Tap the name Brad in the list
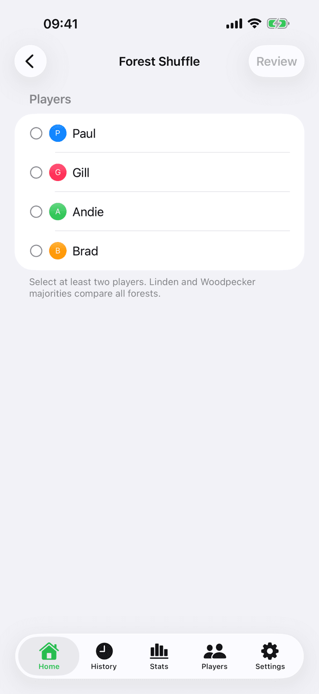The width and height of the screenshot is (319, 694). (85, 251)
